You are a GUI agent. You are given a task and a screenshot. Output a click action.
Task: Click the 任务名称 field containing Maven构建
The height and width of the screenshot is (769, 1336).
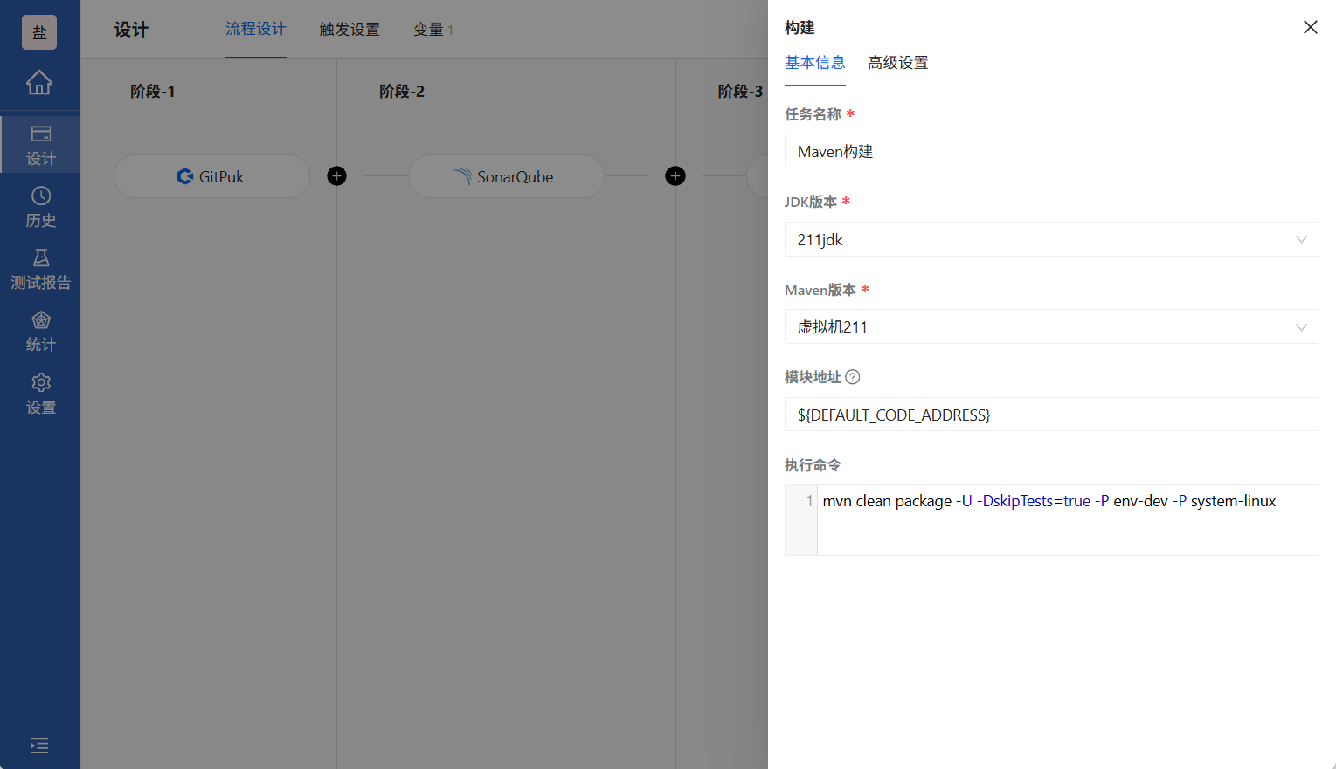coord(1051,151)
